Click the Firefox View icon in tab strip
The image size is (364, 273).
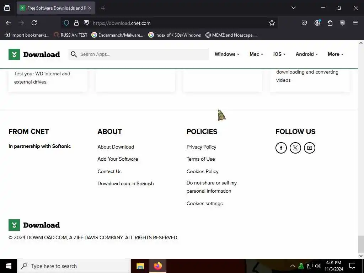(7, 8)
